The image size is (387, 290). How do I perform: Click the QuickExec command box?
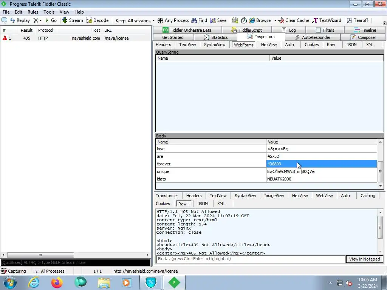(x=76, y=263)
